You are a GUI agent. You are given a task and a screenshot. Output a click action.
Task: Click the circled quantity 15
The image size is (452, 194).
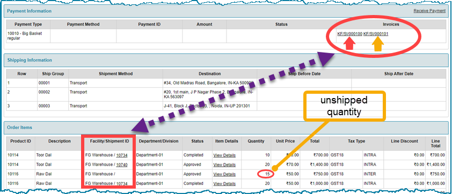pyautogui.click(x=266, y=174)
